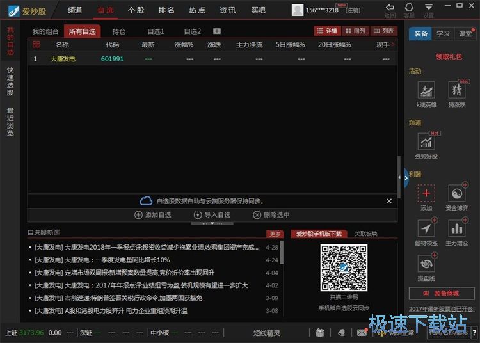Sort by 涨幅% column header

click(184, 45)
